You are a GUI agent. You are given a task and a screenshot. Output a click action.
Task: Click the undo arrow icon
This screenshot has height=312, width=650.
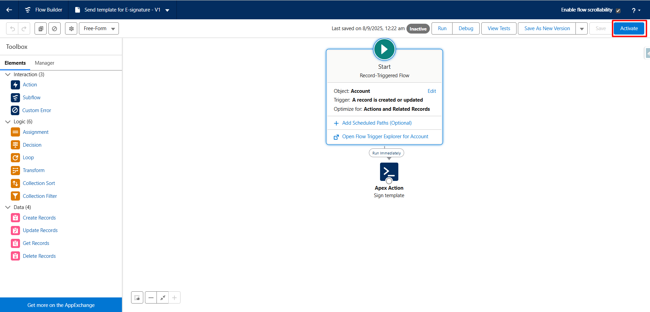(x=13, y=28)
